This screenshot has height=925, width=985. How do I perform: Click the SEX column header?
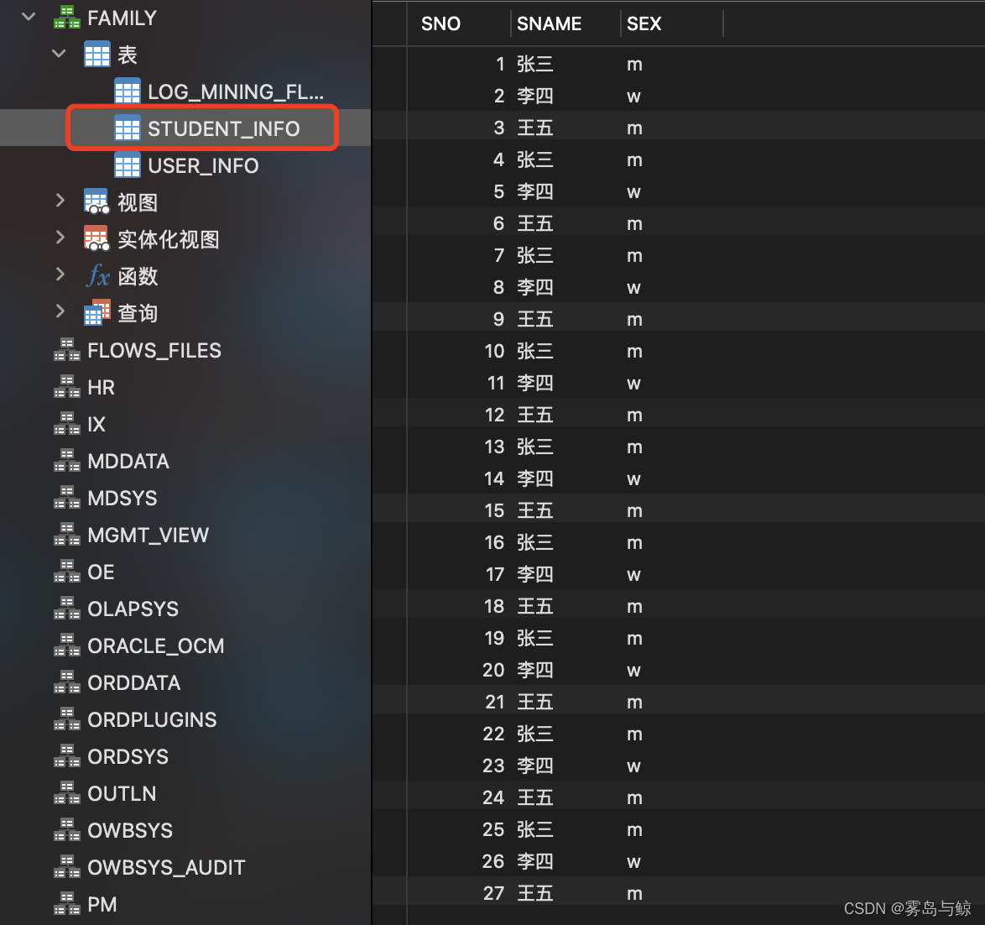(x=644, y=24)
